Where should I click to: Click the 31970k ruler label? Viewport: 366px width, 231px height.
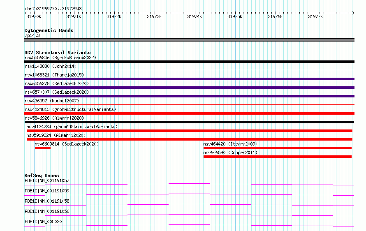pos(34,16)
